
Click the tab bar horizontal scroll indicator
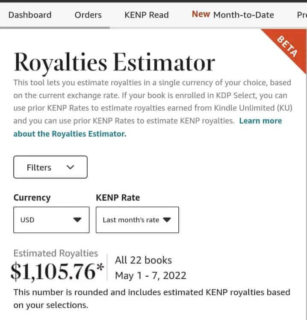[55, 27]
